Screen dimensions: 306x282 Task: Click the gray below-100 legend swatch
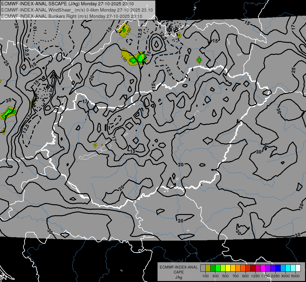coord(203,268)
